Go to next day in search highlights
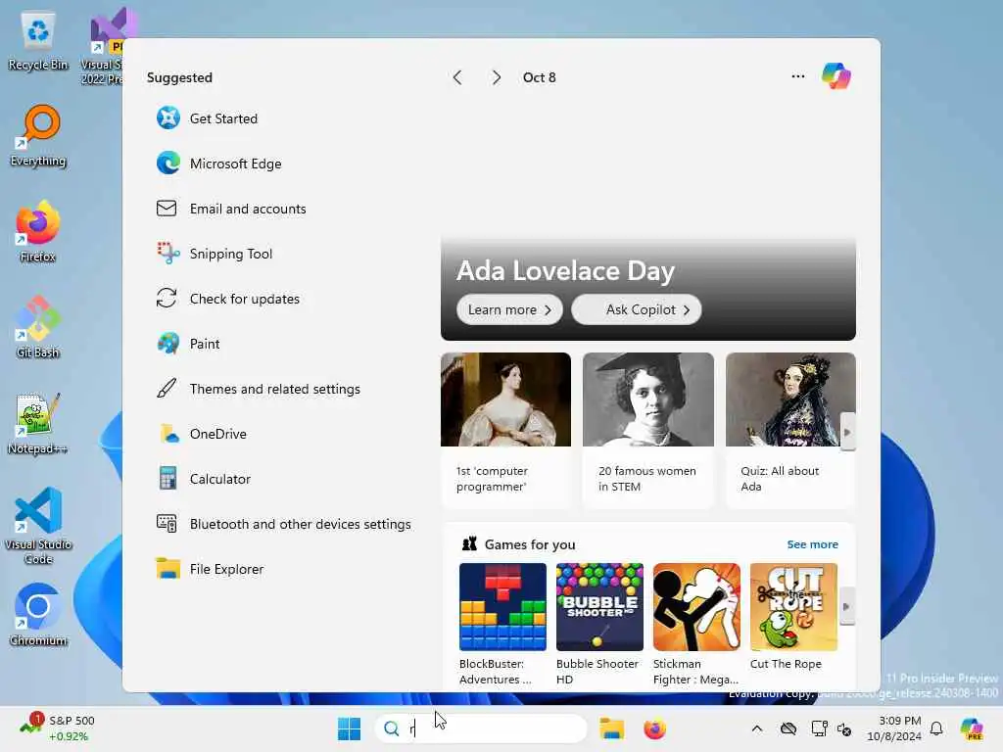 pos(496,78)
